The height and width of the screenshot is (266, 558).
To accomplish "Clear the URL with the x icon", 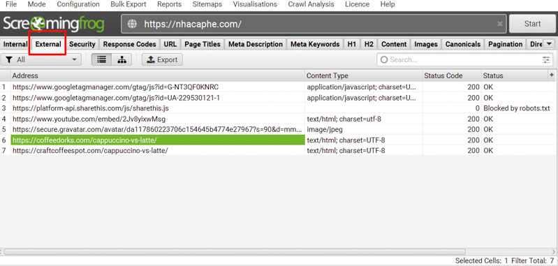I will [x=499, y=24].
